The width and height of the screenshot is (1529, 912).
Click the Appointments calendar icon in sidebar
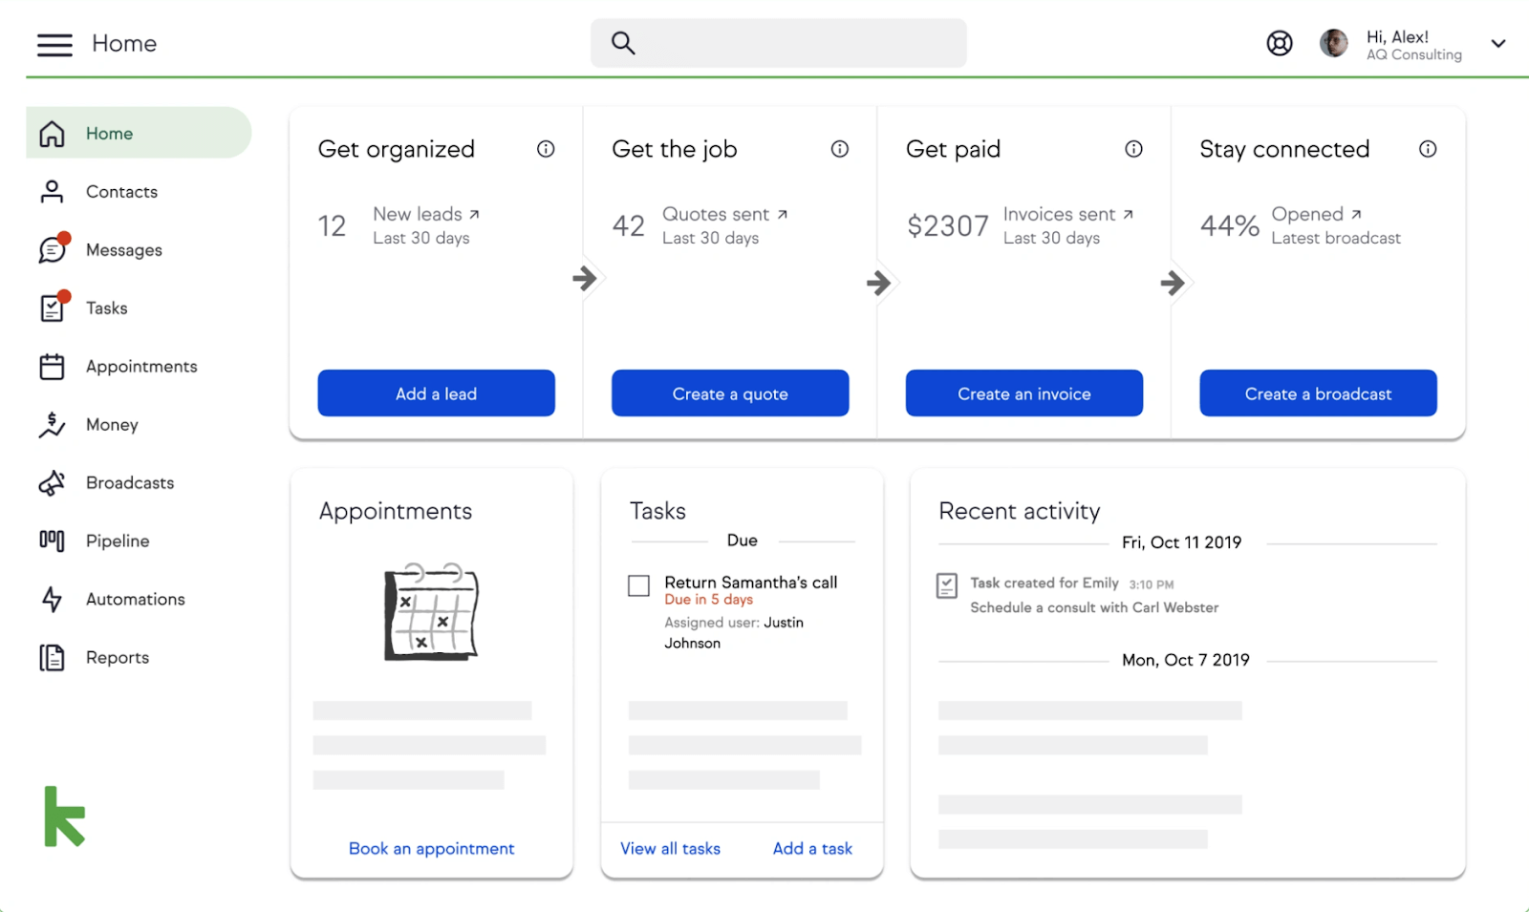[52, 367]
